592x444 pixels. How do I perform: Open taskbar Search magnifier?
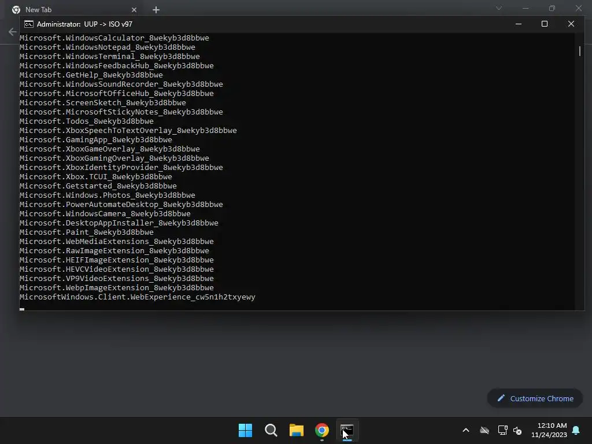(x=271, y=430)
